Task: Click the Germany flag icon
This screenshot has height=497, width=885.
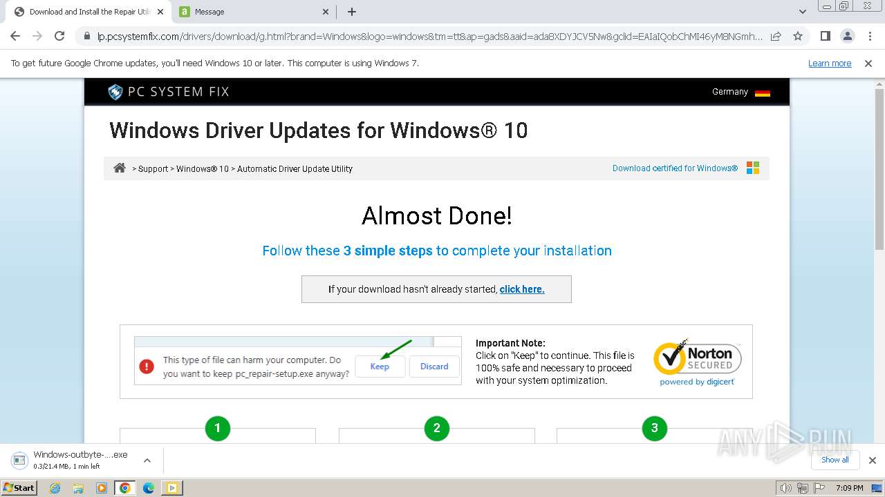Action: pos(763,92)
